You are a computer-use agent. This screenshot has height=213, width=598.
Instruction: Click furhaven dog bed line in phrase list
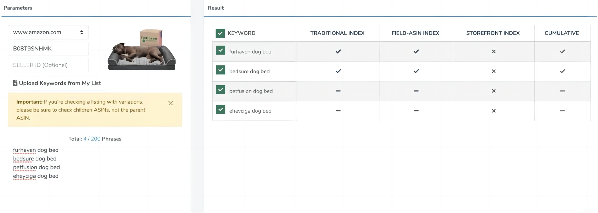coord(36,150)
